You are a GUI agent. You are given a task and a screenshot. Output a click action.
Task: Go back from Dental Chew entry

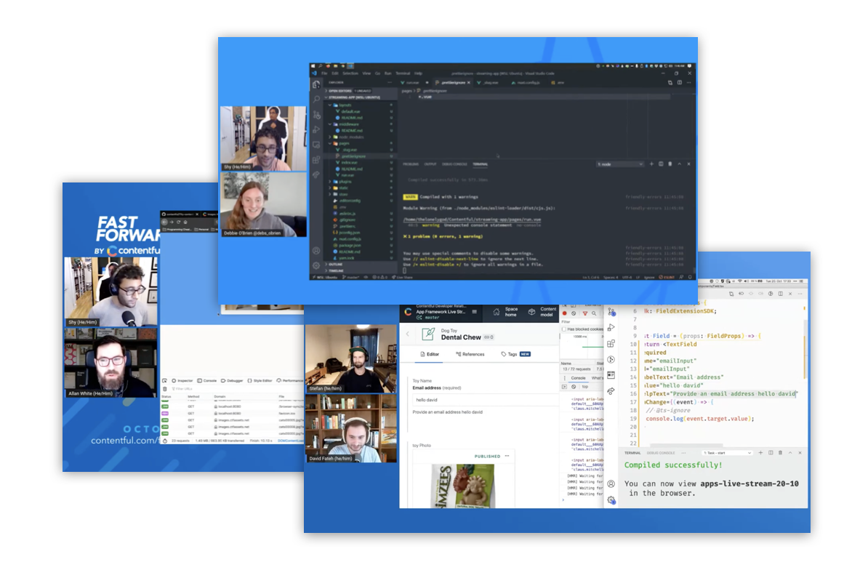pyautogui.click(x=408, y=334)
